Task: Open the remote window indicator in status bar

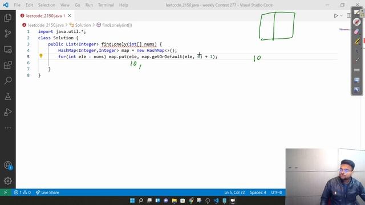Action: coord(6,192)
